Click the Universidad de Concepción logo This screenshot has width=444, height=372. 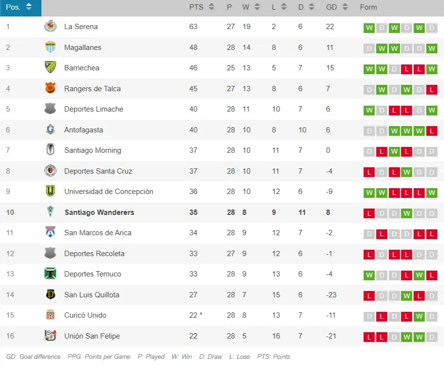click(50, 192)
